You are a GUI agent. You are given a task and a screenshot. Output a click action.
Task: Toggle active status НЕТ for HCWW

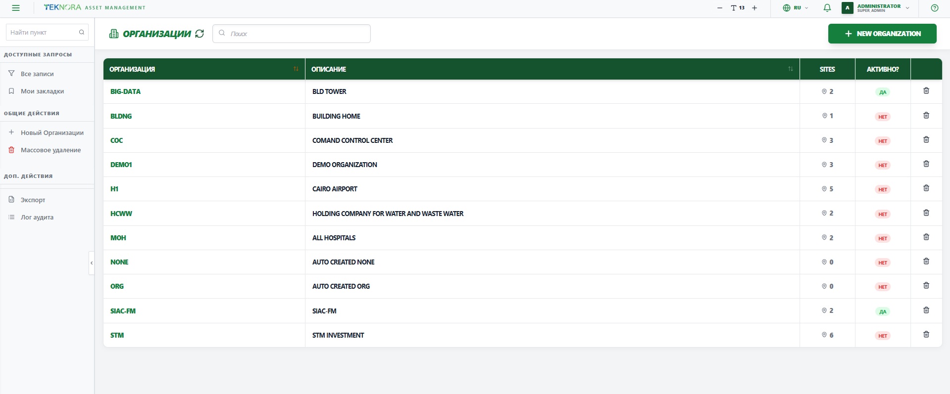click(x=883, y=214)
